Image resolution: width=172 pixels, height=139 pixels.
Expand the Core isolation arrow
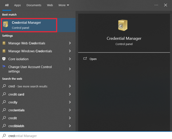(70, 59)
